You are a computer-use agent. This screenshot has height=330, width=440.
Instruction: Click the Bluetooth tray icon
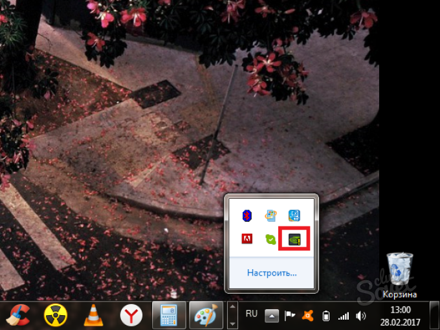pyautogui.click(x=247, y=215)
